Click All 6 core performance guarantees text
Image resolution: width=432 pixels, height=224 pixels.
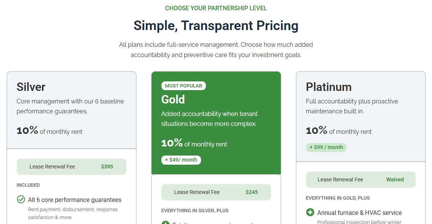pyautogui.click(x=75, y=200)
